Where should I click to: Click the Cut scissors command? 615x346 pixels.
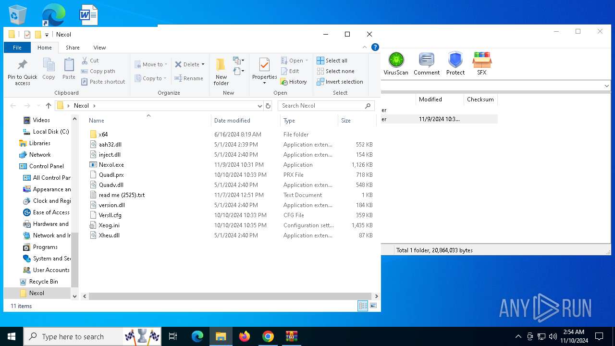90,61
